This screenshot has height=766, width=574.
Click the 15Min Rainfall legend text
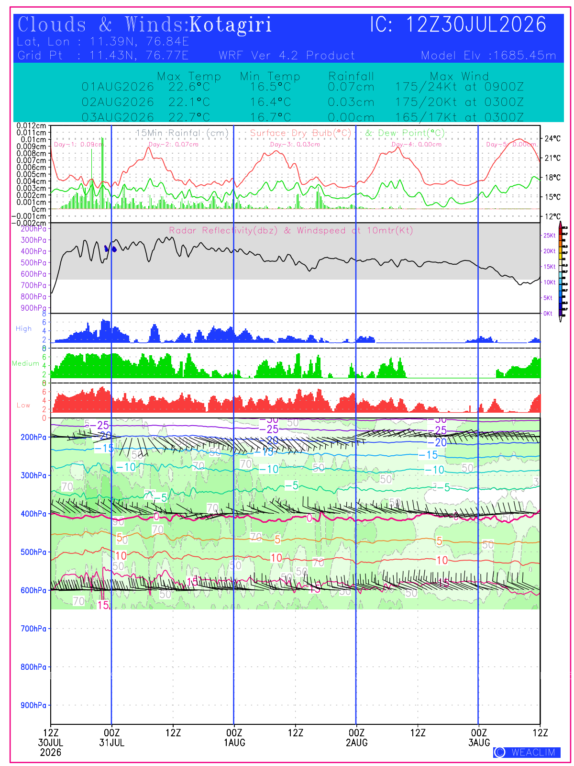coord(182,133)
